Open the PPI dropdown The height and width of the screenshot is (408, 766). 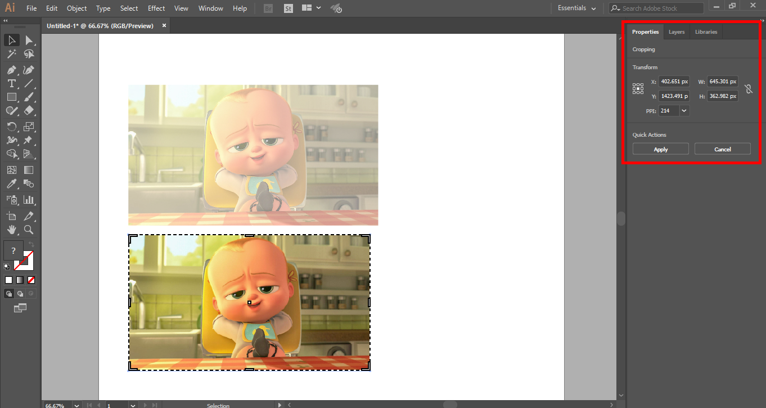click(683, 110)
